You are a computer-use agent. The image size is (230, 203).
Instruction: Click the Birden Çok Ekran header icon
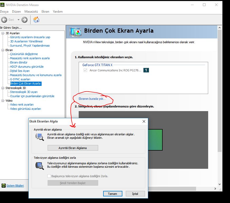76,32
